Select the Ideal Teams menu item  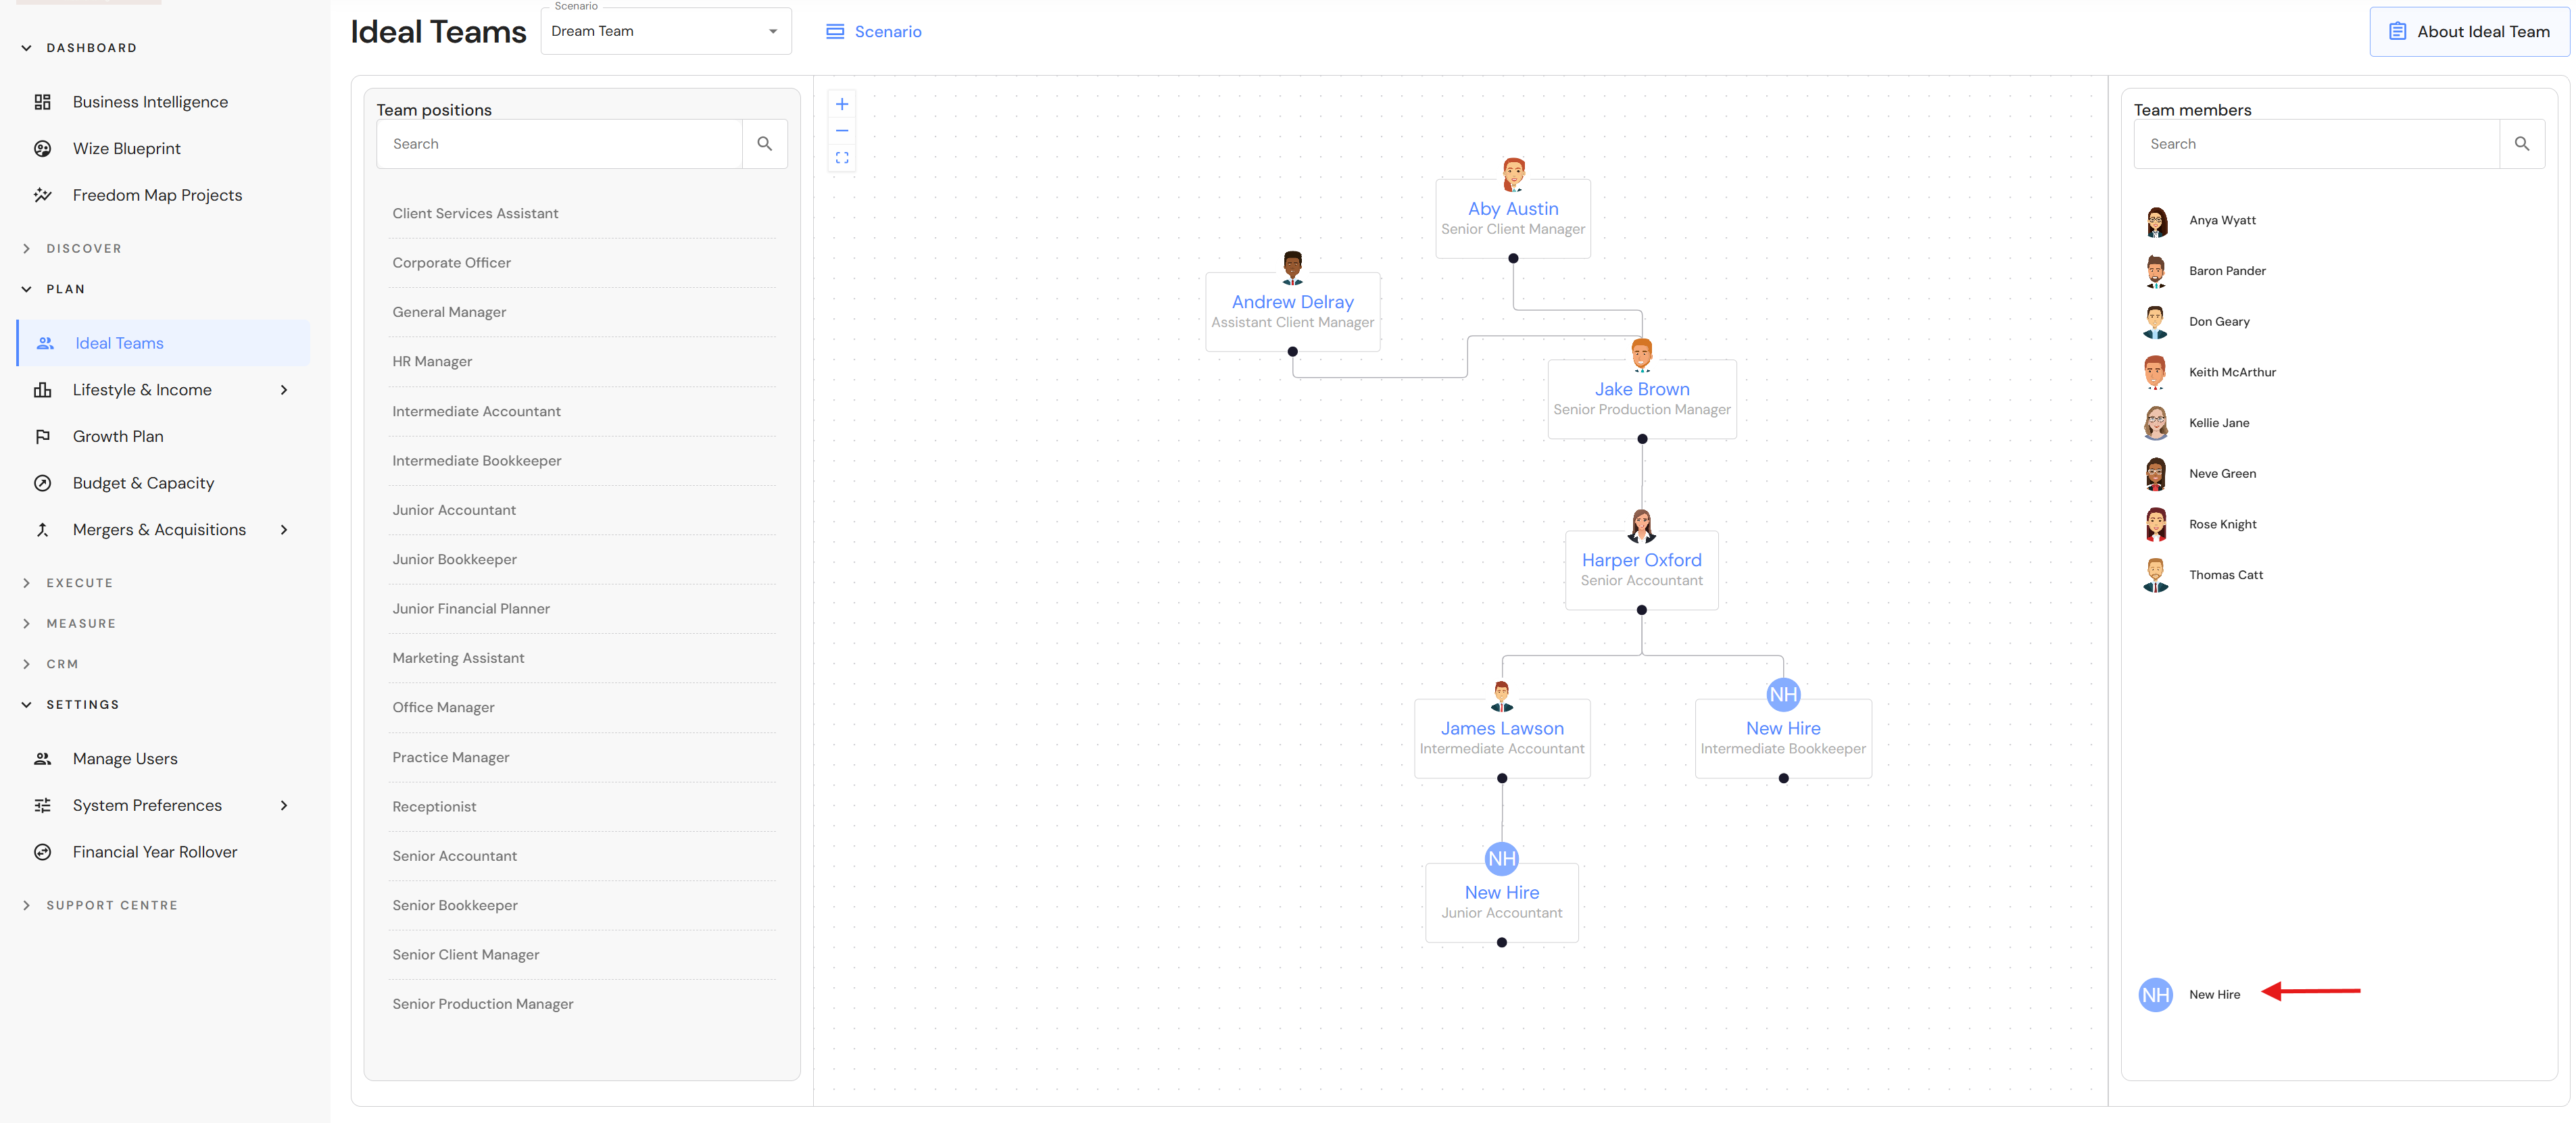click(x=119, y=343)
